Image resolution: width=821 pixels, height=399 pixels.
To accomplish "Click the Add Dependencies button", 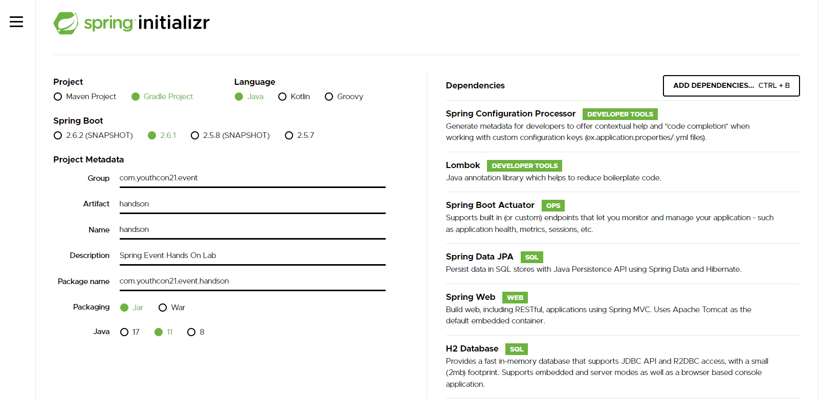I will [731, 86].
